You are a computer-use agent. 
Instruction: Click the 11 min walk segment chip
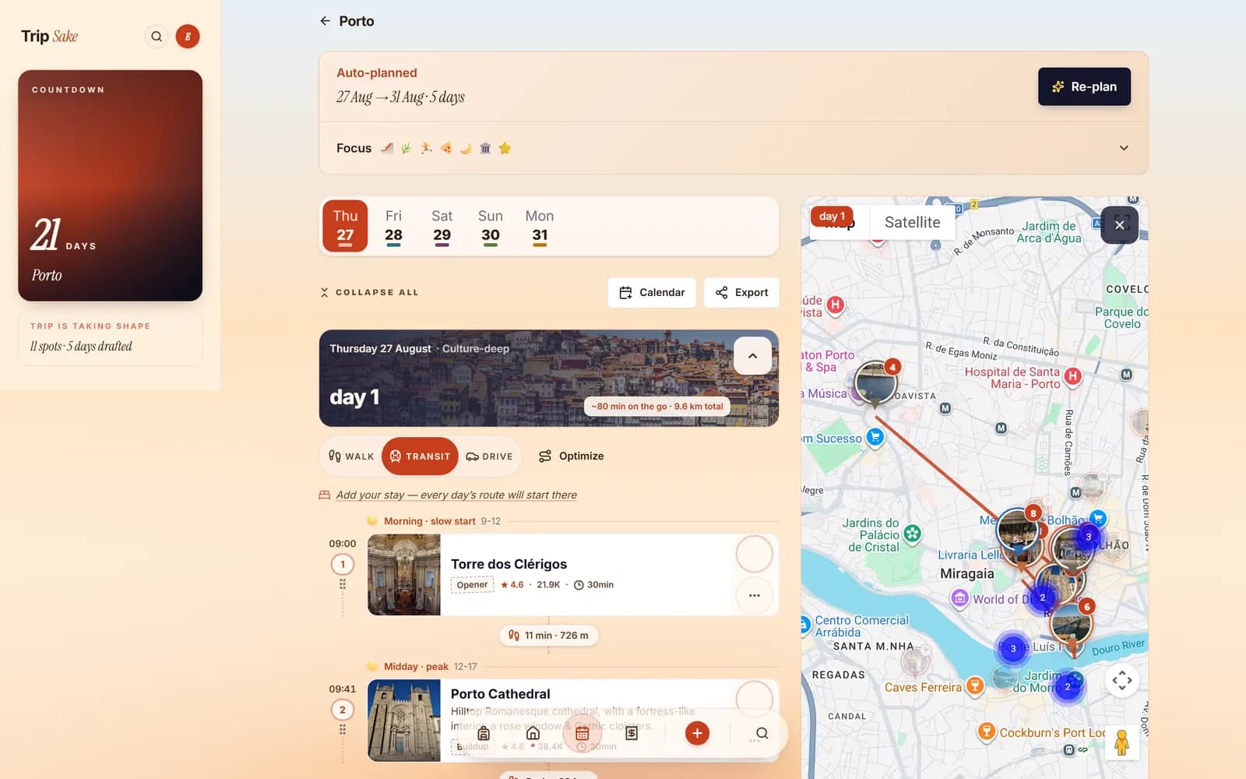click(549, 636)
